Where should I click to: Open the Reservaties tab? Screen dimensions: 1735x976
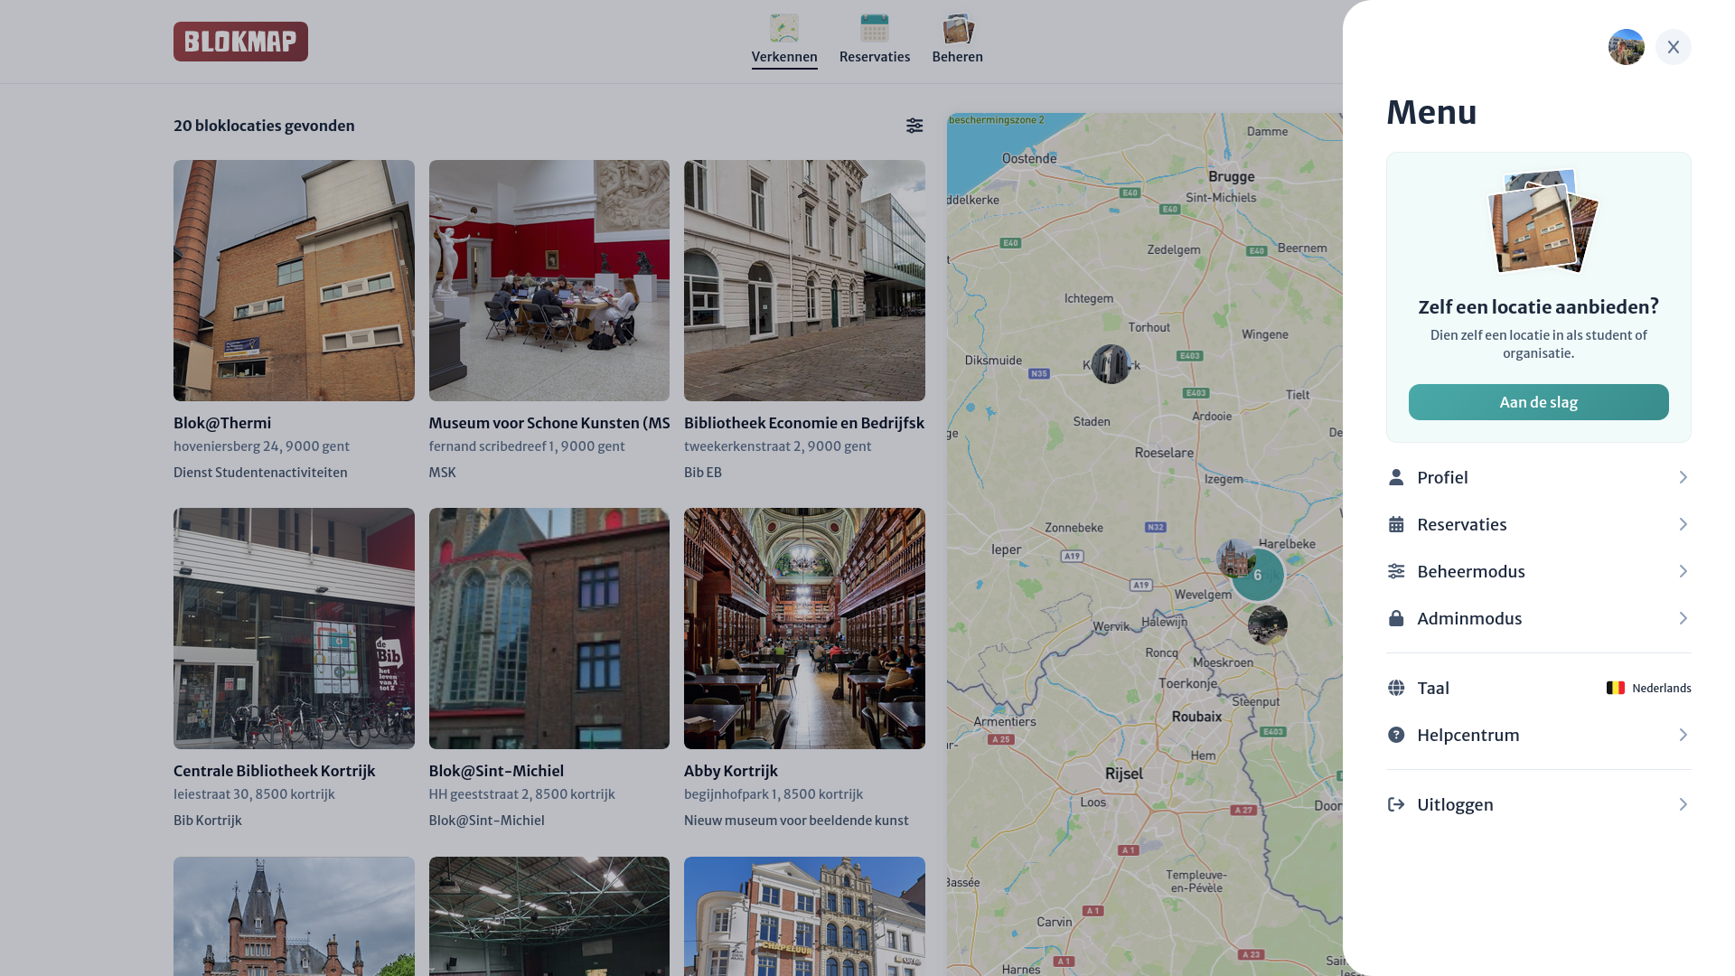click(x=874, y=56)
